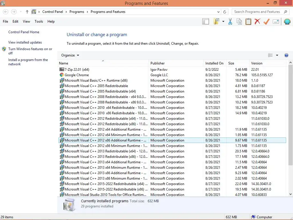
Task: Select Microsoft Visual C++ 2005 Redistributable (x64)
Action: click(x=172, y=91)
